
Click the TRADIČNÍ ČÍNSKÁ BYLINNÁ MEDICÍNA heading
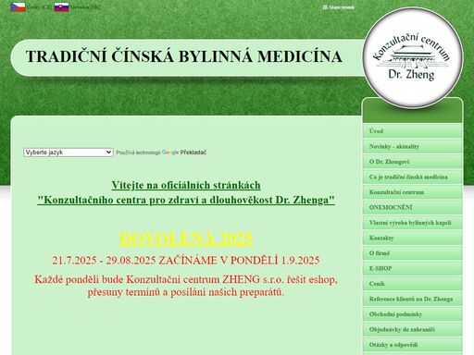pyautogui.click(x=184, y=56)
